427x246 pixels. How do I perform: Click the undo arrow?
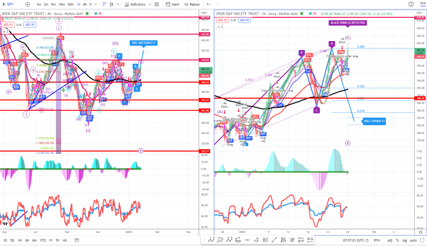click(x=208, y=4)
